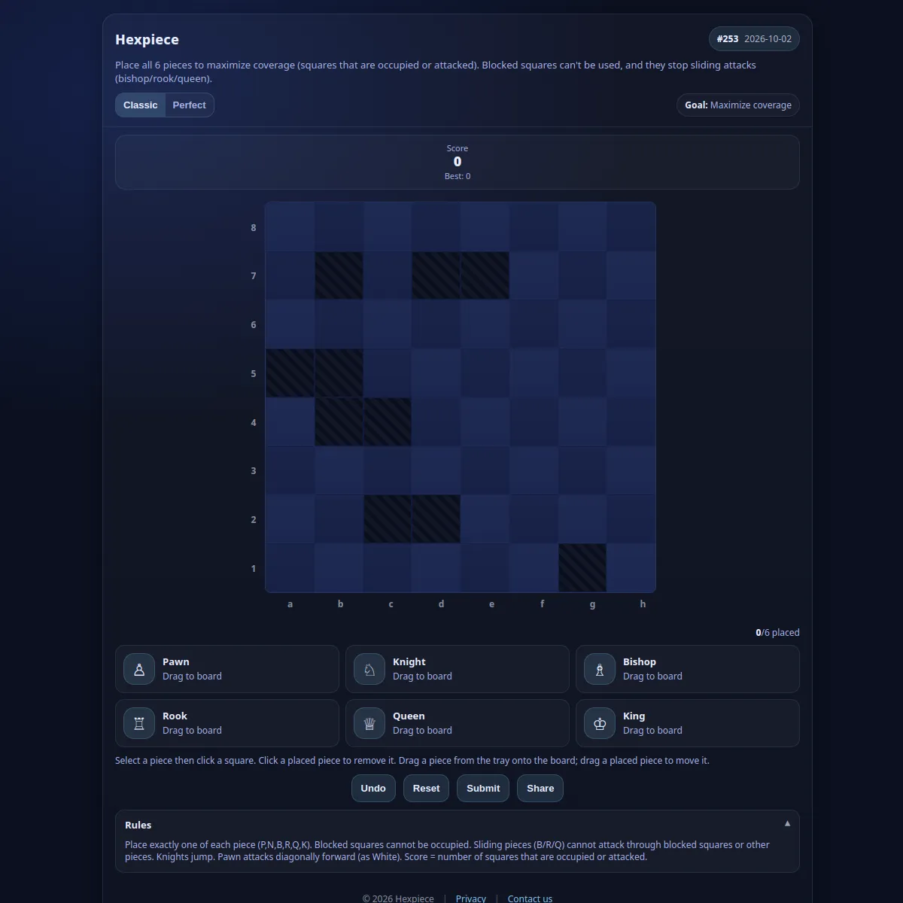Screen dimensions: 903x903
Task: Open the Contact us link
Action: point(530,898)
